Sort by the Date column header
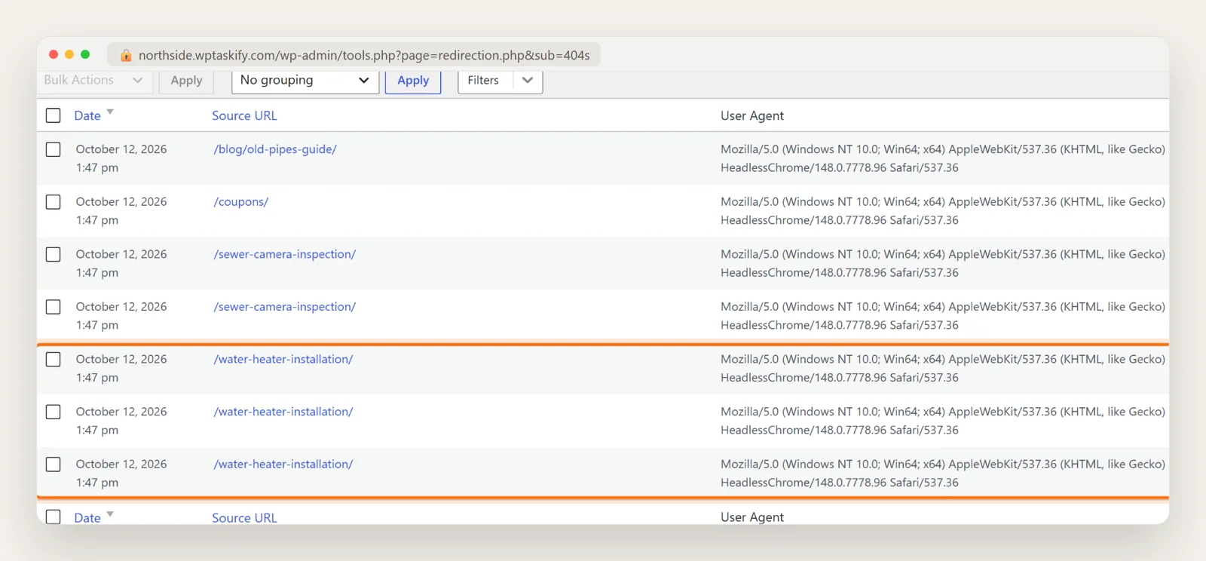This screenshot has height=561, width=1206. 87,115
